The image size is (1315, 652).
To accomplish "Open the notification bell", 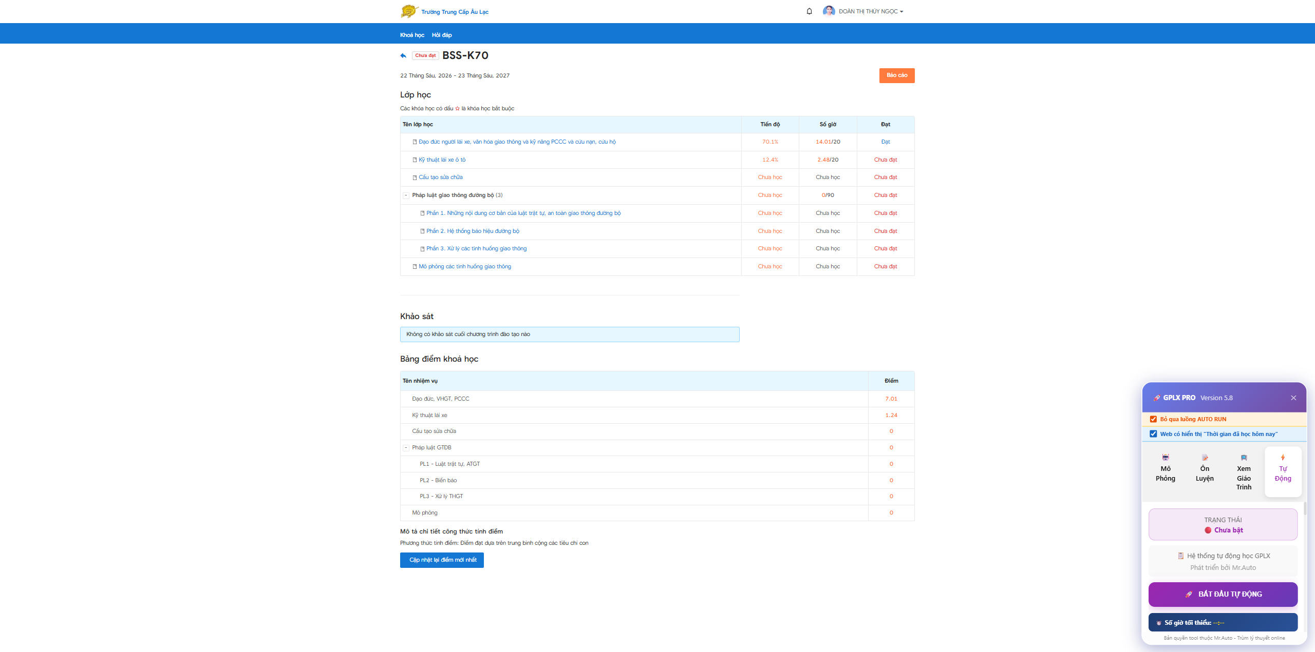I will (x=809, y=11).
